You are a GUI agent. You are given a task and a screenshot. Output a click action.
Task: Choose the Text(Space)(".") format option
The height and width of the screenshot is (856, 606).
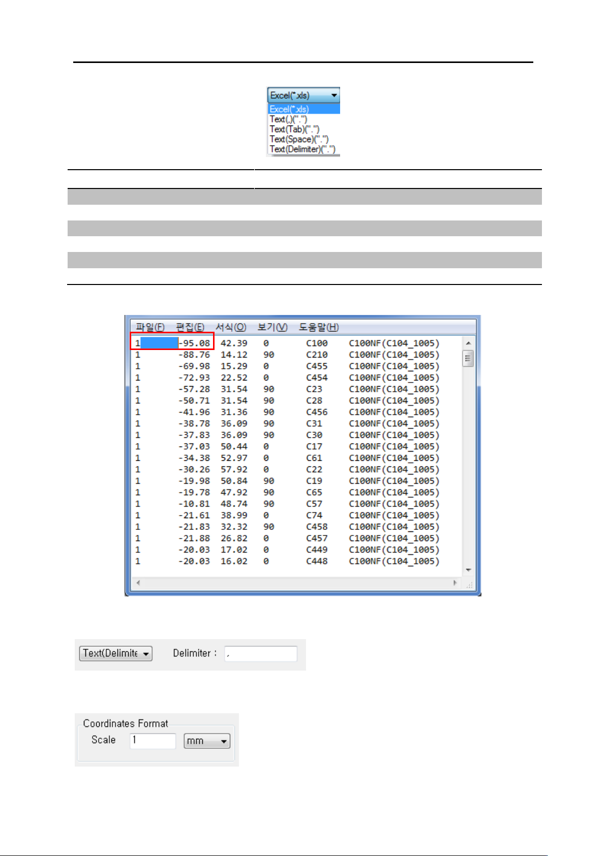299,139
